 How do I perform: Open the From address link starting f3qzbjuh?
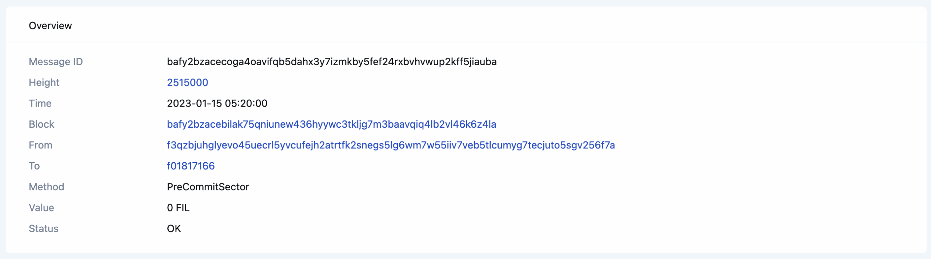tap(391, 145)
